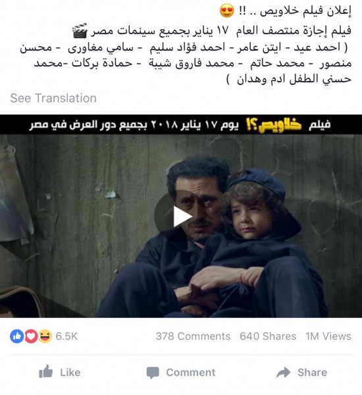Open the 378 Comments list
Image resolution: width=362 pixels, height=395 pixels.
(193, 336)
